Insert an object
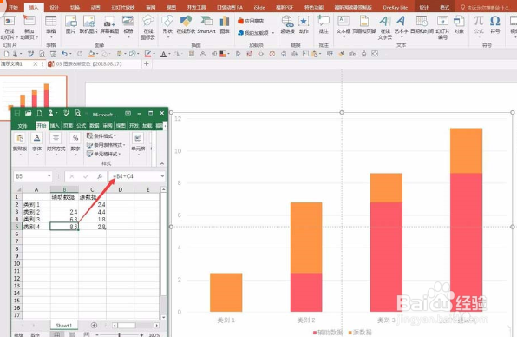This screenshot has height=337, width=517. click(459, 24)
